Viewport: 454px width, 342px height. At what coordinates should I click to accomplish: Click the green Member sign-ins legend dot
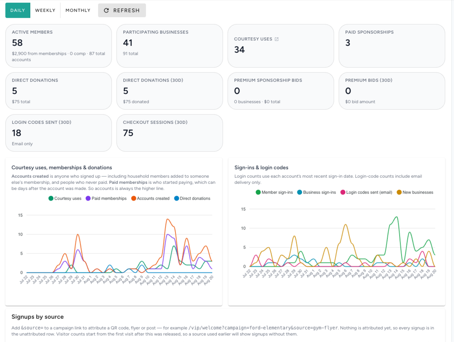click(258, 192)
